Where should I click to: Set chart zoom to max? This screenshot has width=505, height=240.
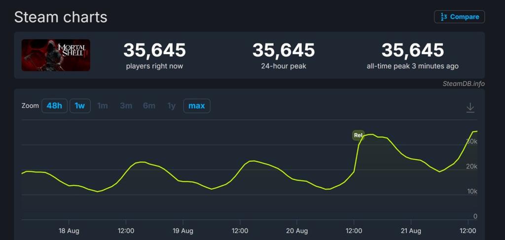click(x=197, y=106)
